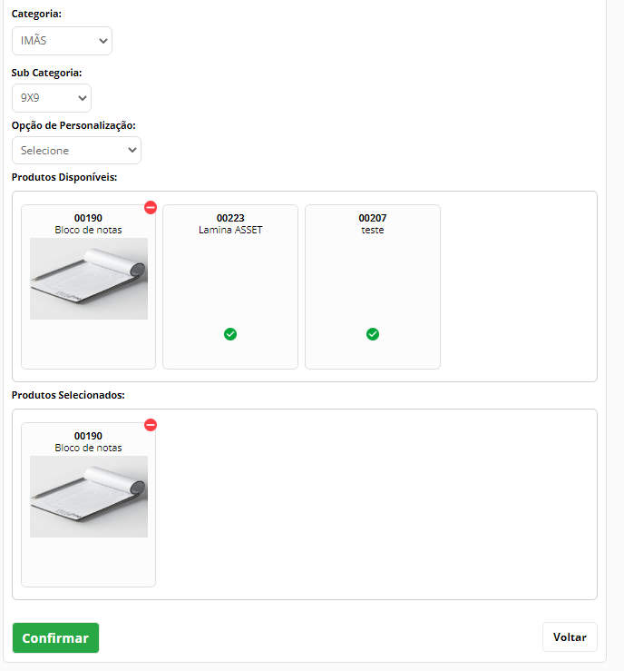Image resolution: width=624 pixels, height=671 pixels.
Task: Select notepad thumbnail in Produtos Selecionados
Action: coord(89,497)
